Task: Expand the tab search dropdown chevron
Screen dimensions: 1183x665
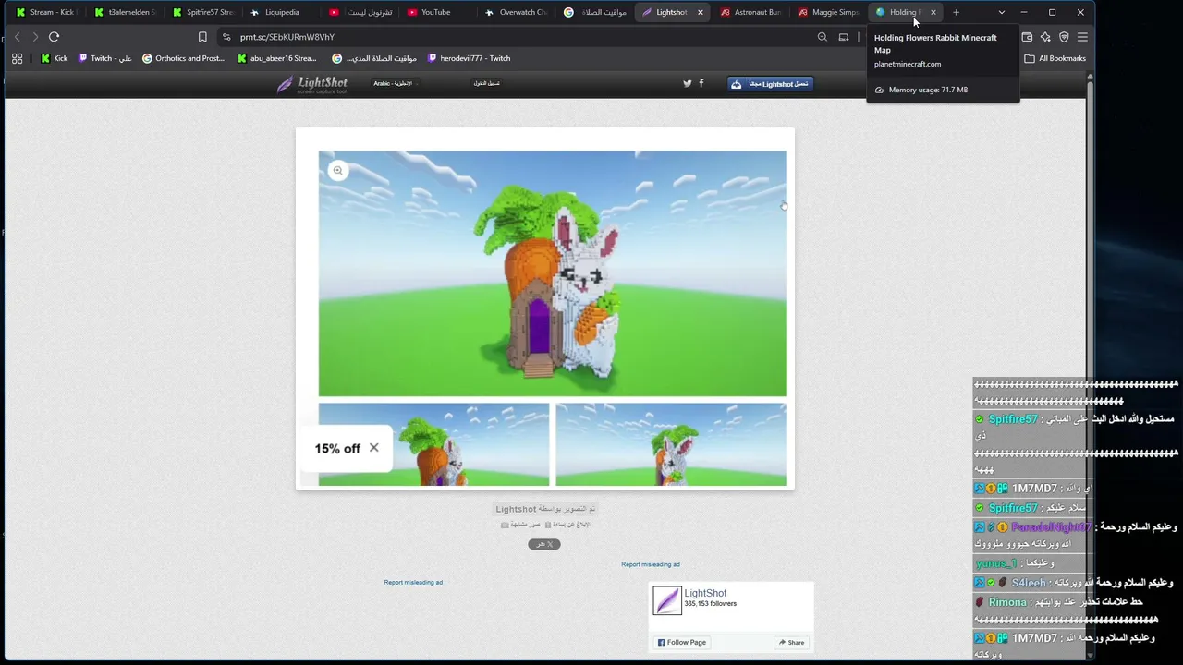Action: [x=1001, y=12]
